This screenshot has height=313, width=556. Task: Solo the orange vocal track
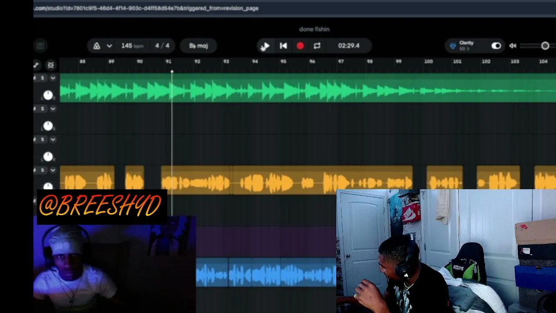(42, 170)
